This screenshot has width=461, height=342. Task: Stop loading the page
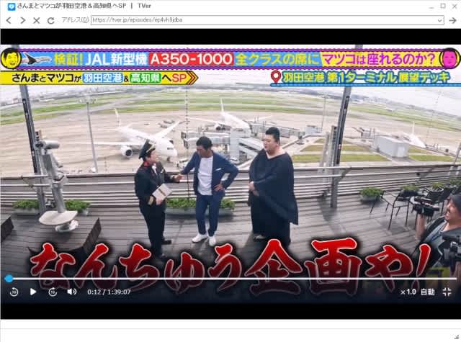[37, 20]
